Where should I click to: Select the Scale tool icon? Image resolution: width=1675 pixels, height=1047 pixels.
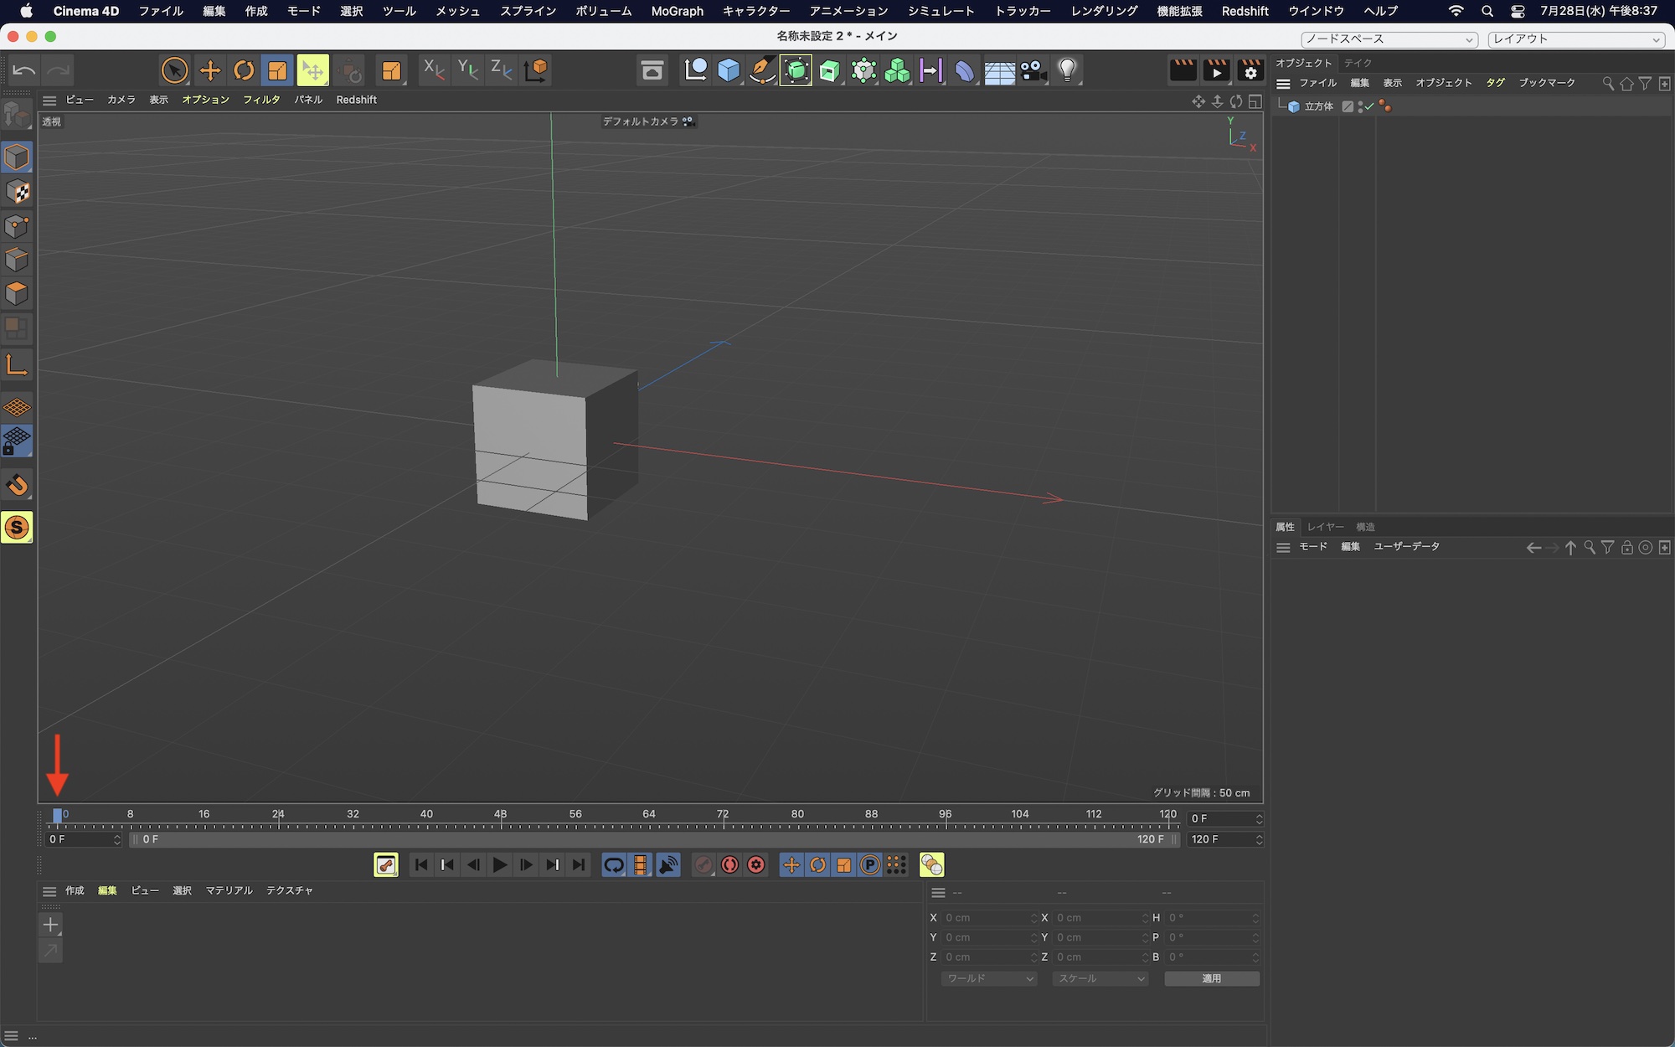tap(277, 70)
